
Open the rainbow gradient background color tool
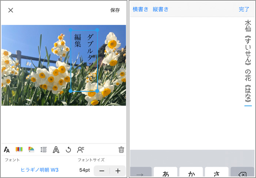pyautogui.click(x=31, y=149)
